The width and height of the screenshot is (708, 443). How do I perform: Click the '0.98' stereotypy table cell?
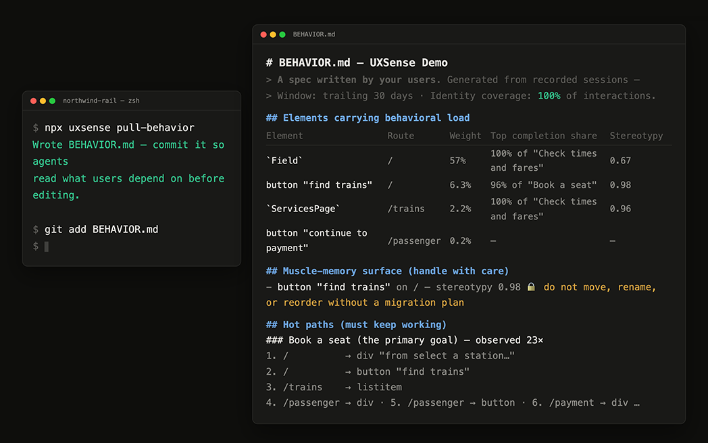pyautogui.click(x=620, y=185)
